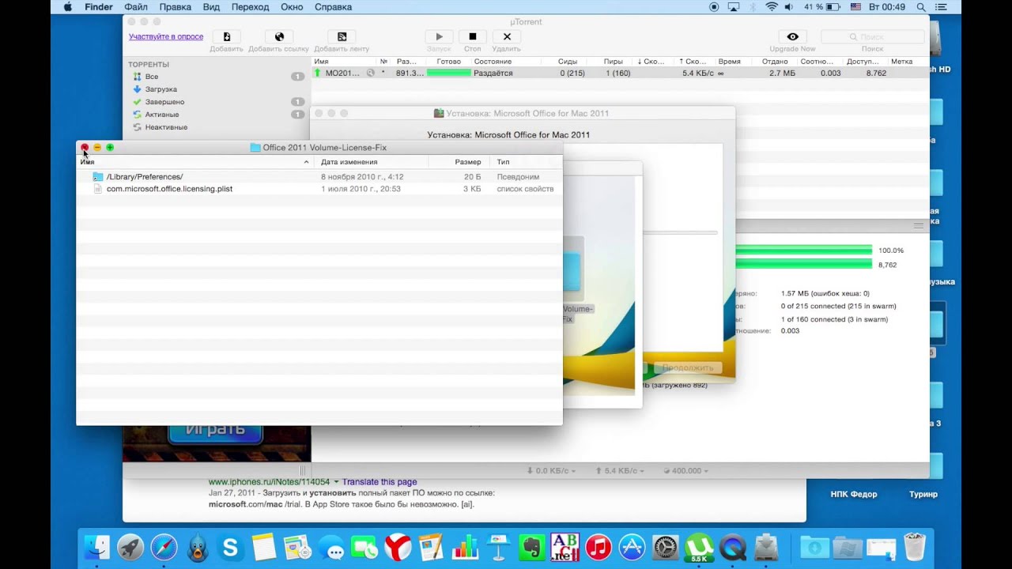1012x569 pixels.
Task: Open the 400.000 dropdown in µTorrent status bar
Action: click(x=685, y=470)
